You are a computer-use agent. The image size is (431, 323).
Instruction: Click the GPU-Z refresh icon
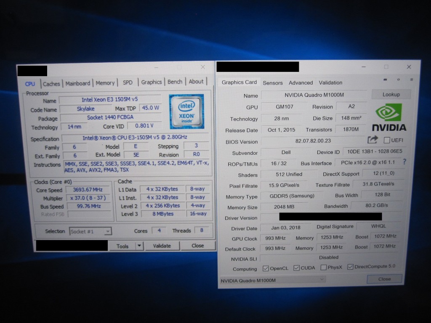click(x=398, y=79)
